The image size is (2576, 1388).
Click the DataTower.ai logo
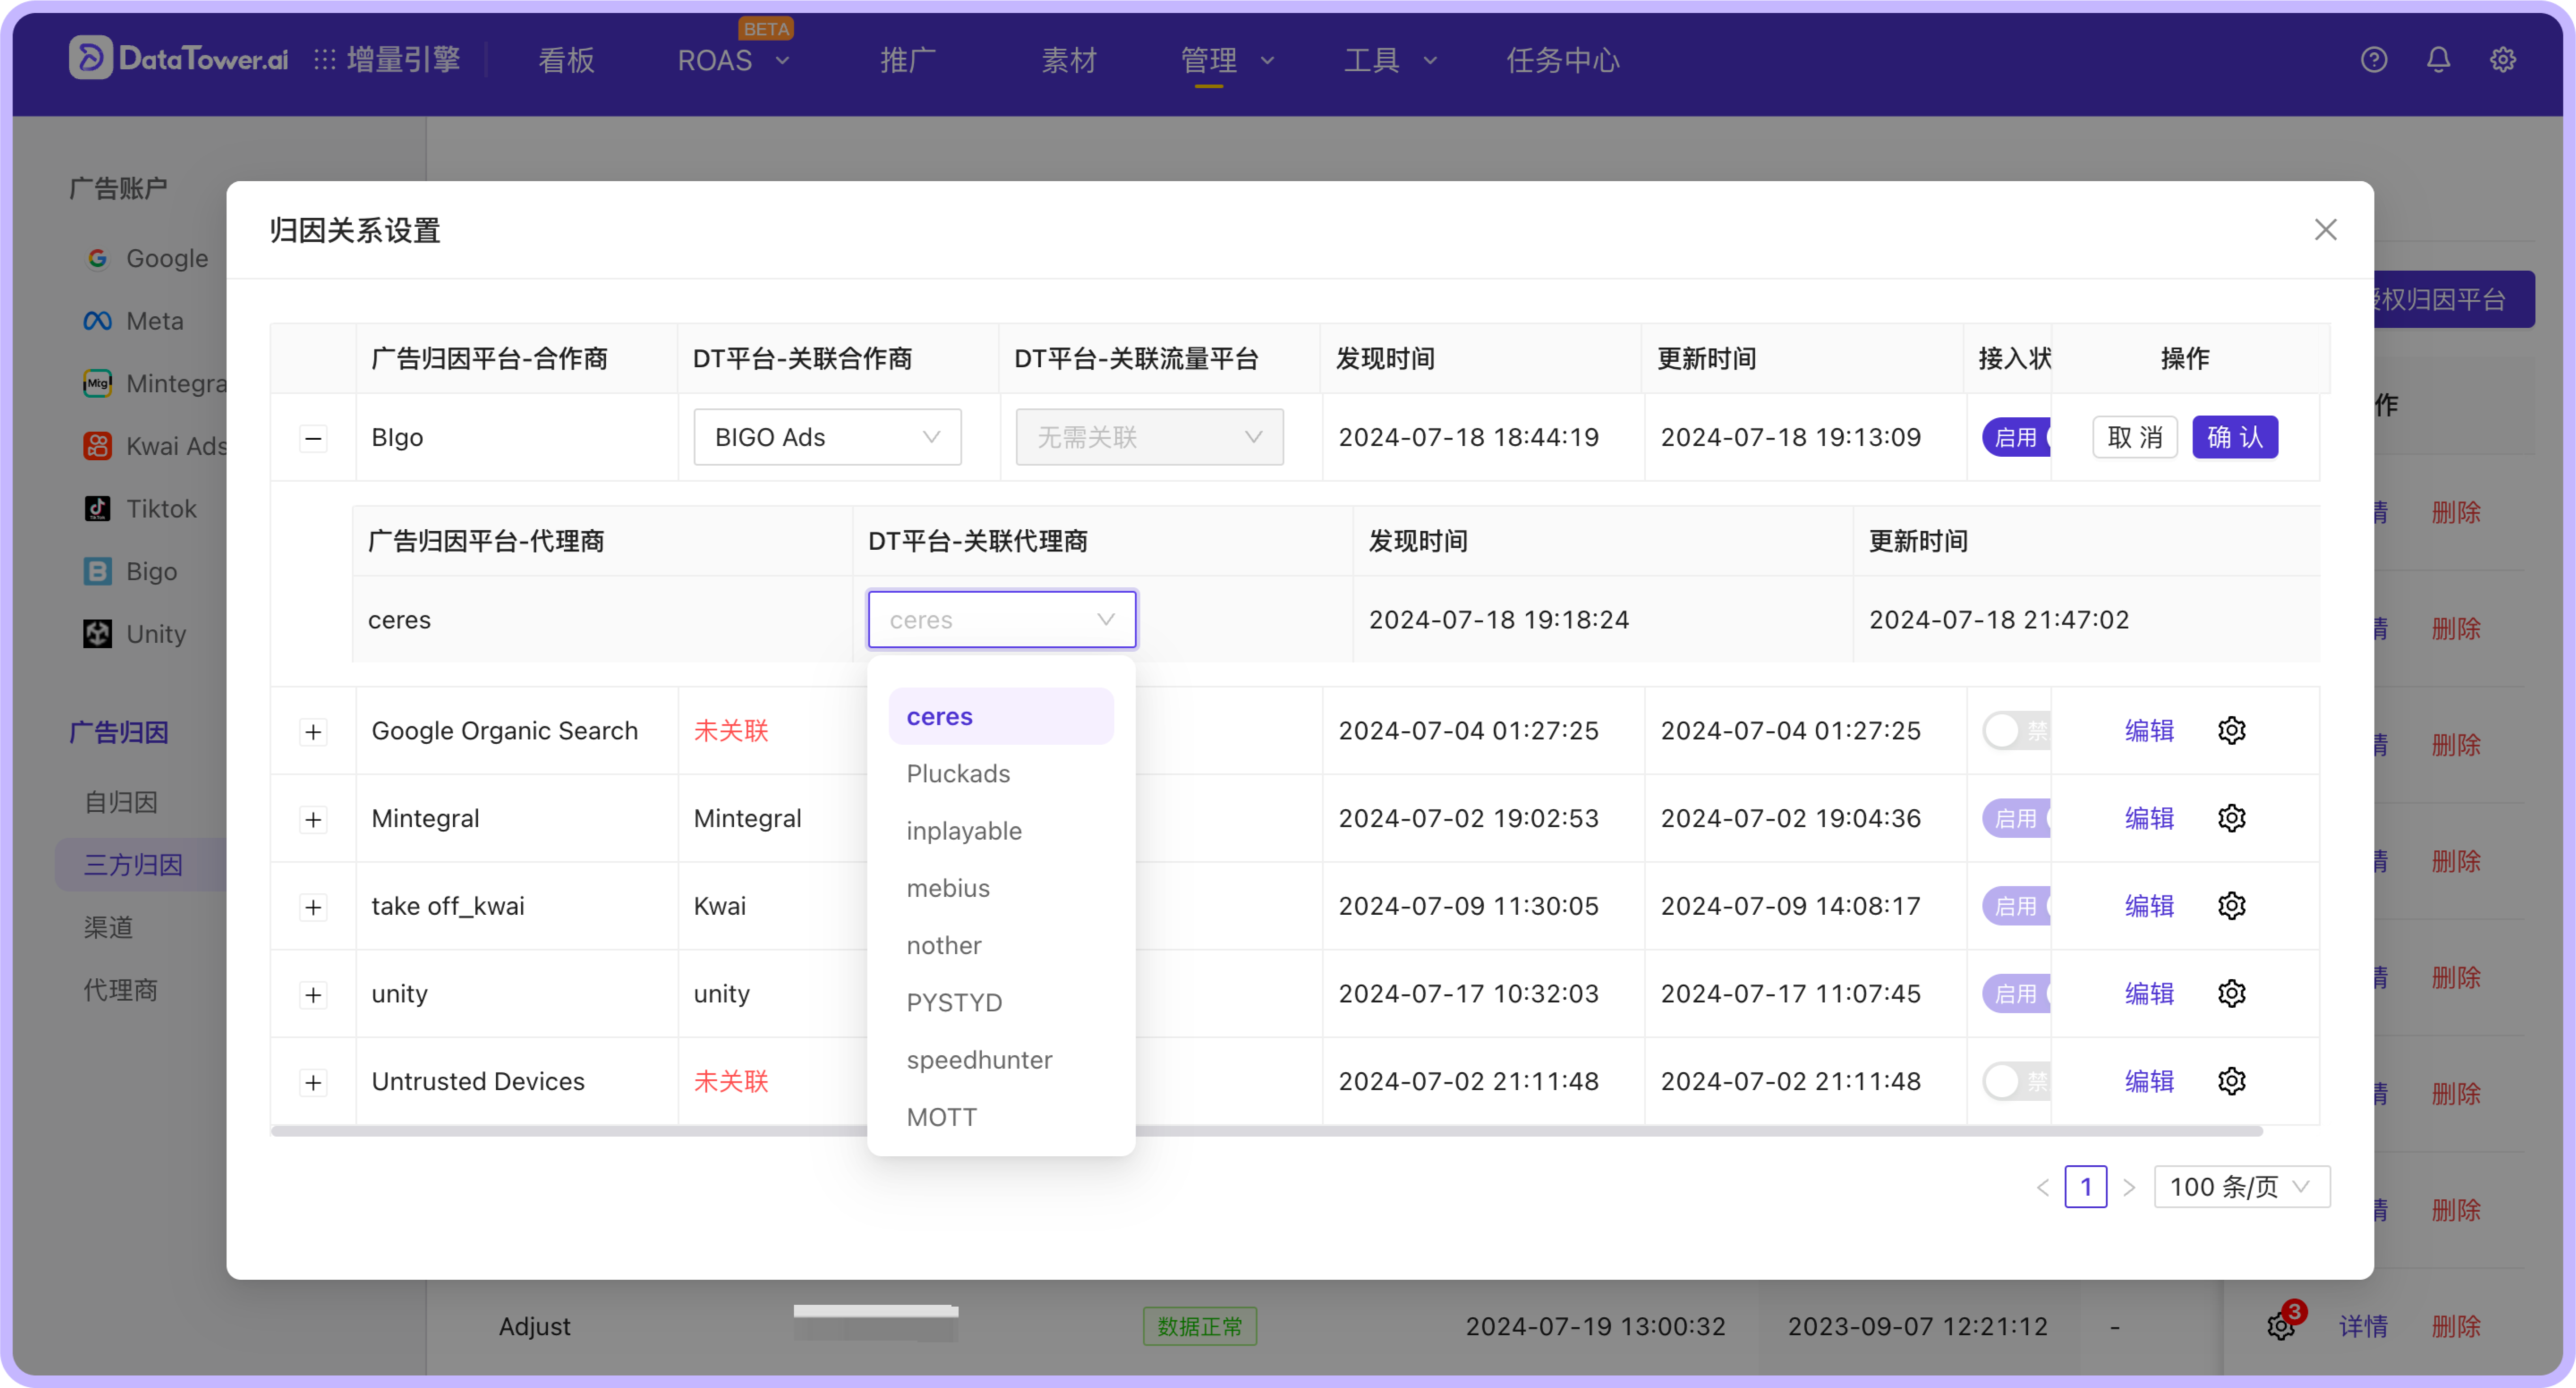tap(178, 58)
